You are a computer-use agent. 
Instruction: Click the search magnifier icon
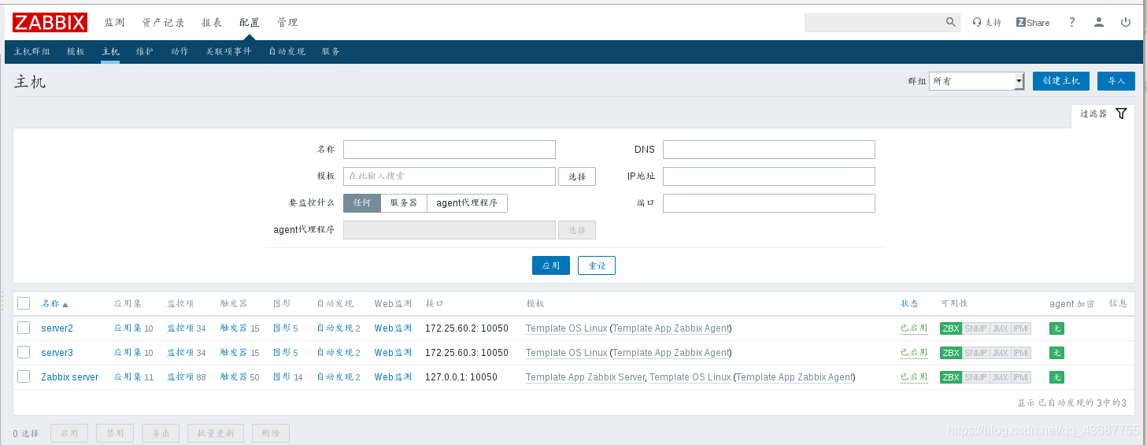coord(950,23)
